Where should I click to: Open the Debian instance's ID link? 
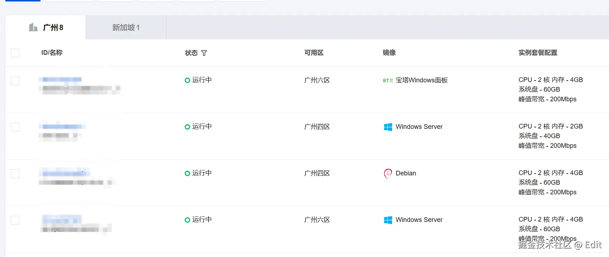64,173
